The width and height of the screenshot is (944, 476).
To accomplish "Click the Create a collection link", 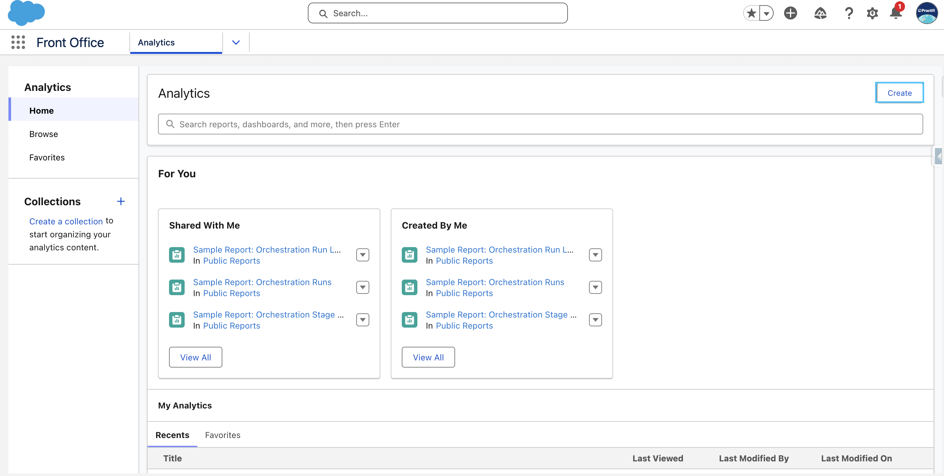I will [66, 221].
